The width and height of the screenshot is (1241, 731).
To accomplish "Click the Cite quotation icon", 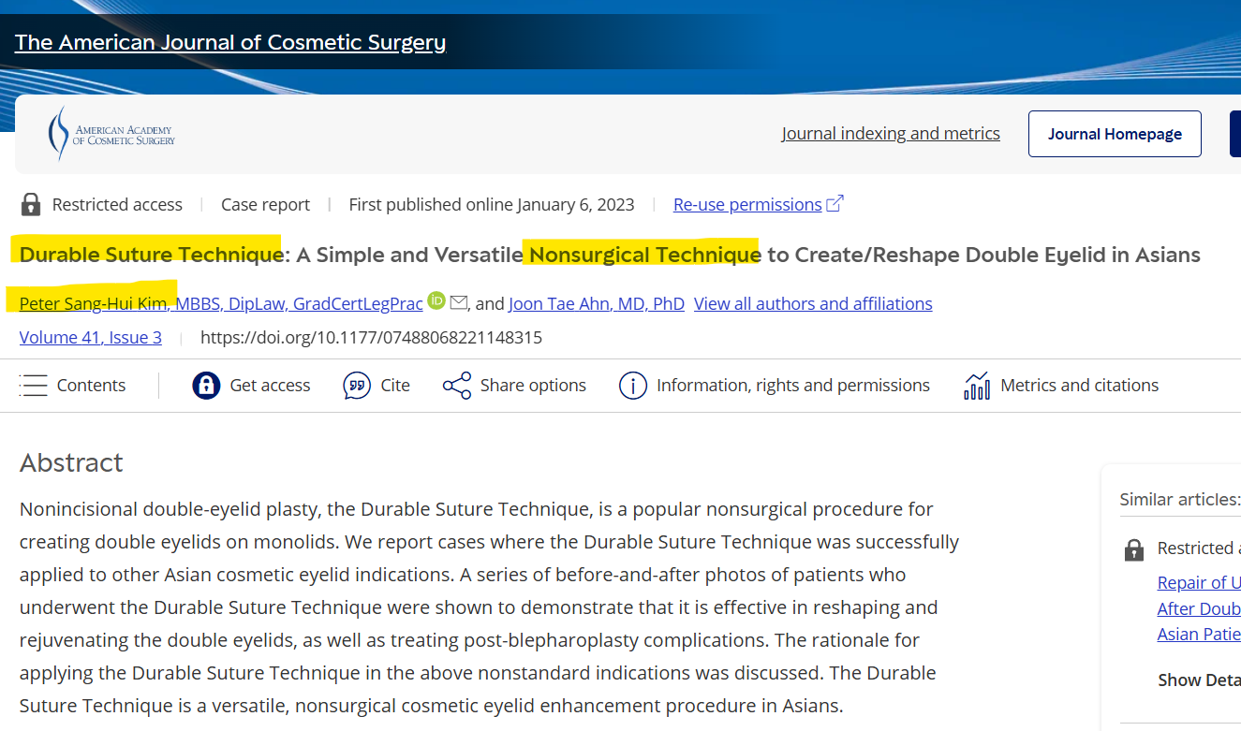I will 357,386.
